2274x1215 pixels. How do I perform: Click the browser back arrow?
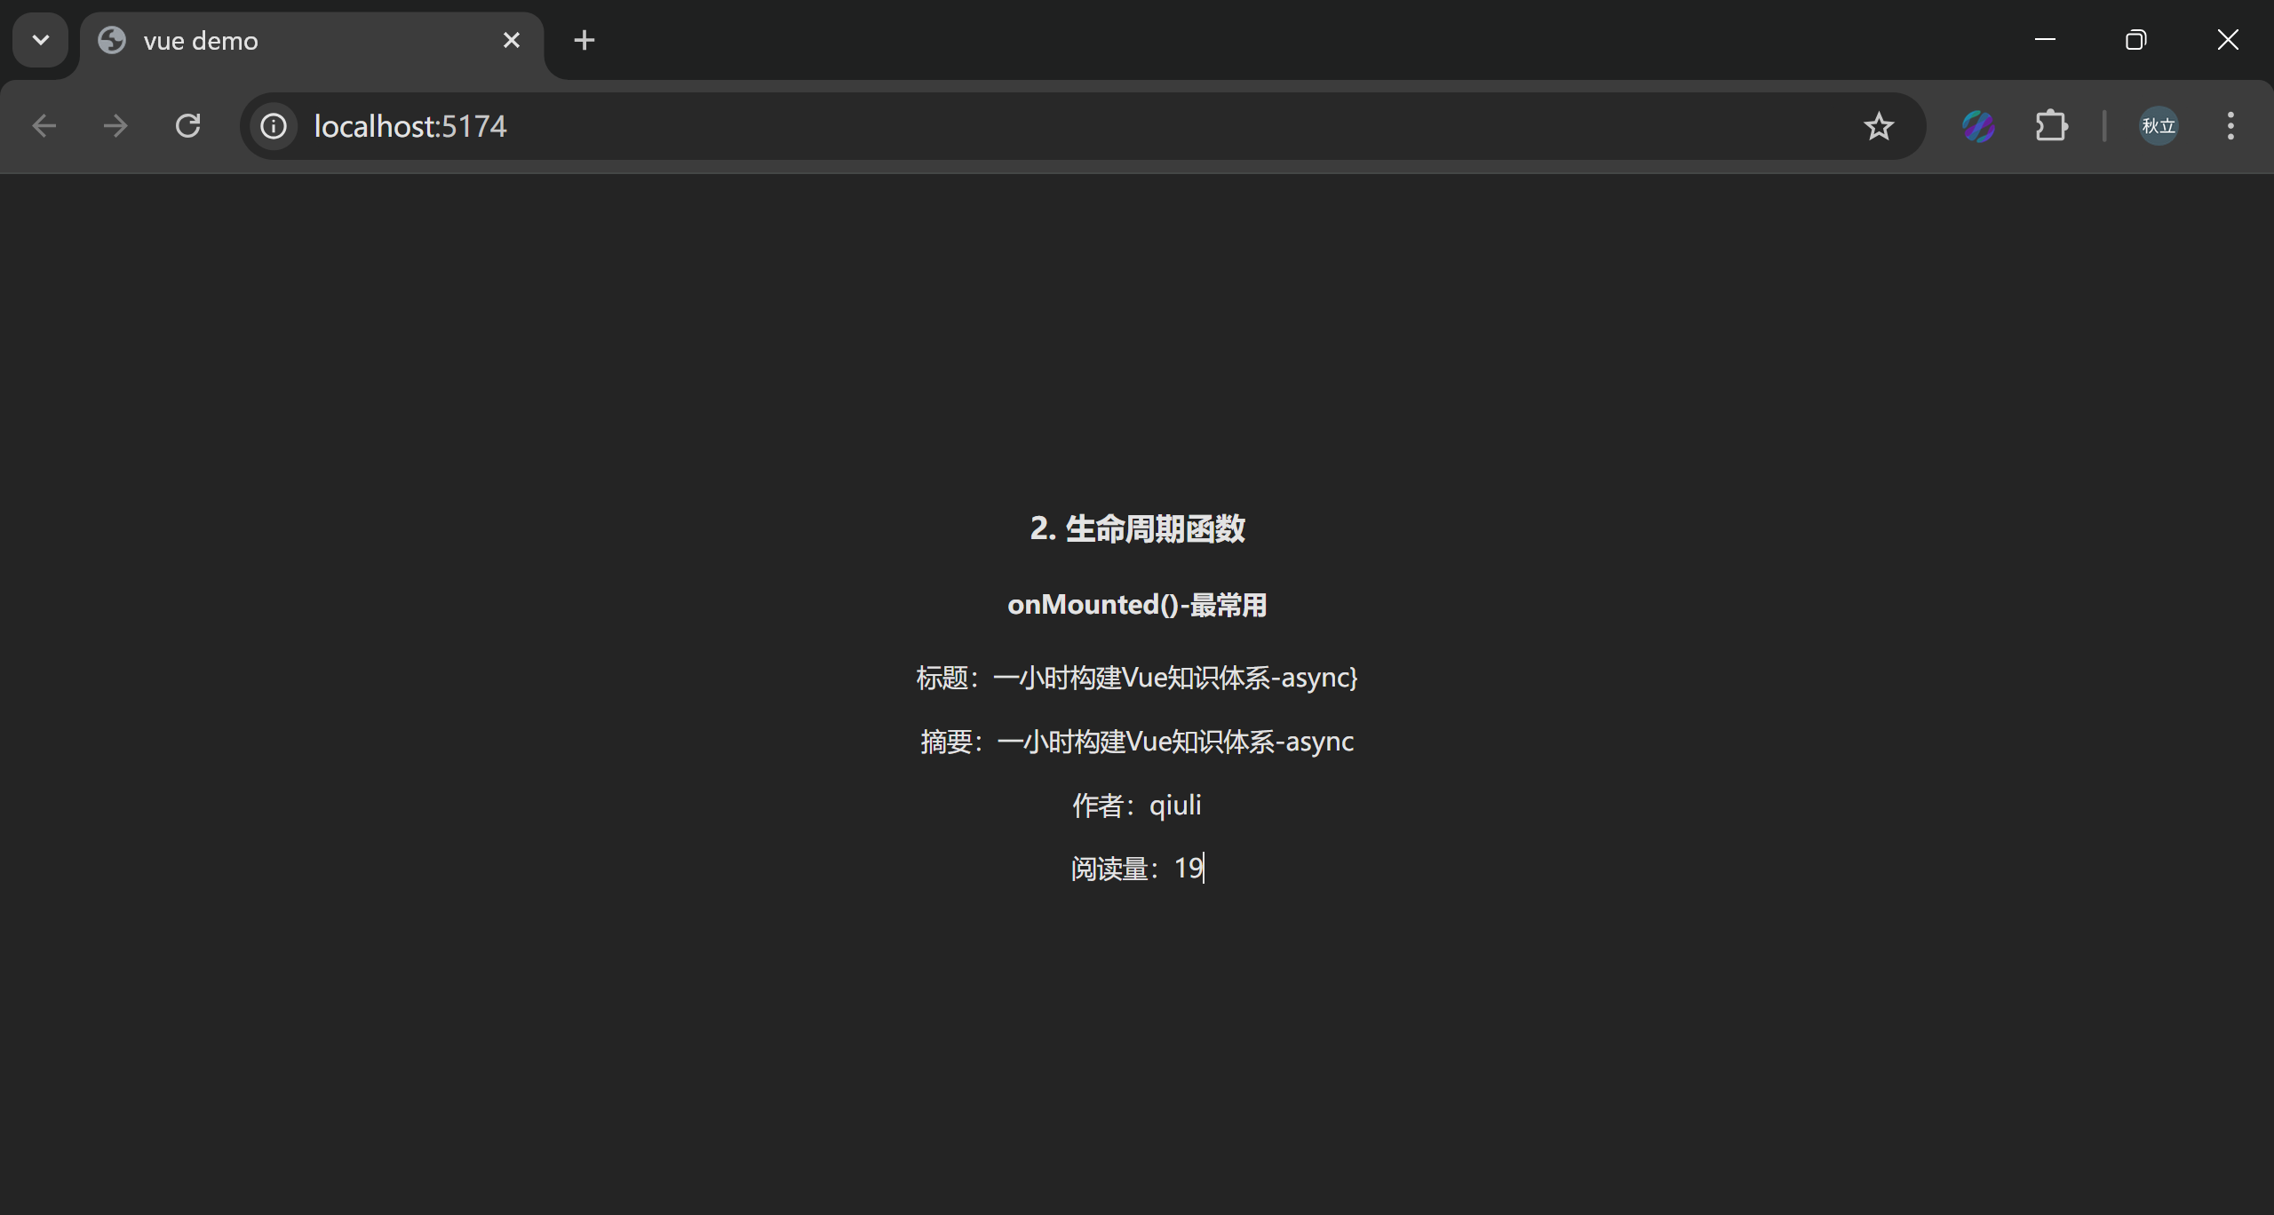coord(44,126)
